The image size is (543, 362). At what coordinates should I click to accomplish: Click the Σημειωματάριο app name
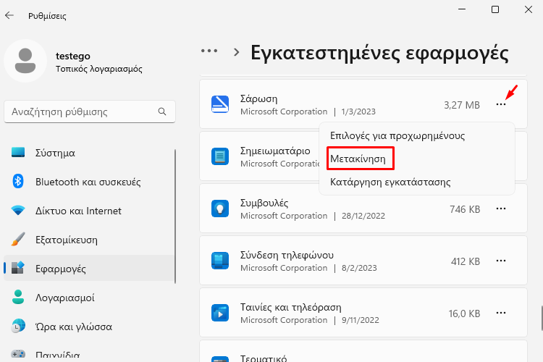(275, 151)
